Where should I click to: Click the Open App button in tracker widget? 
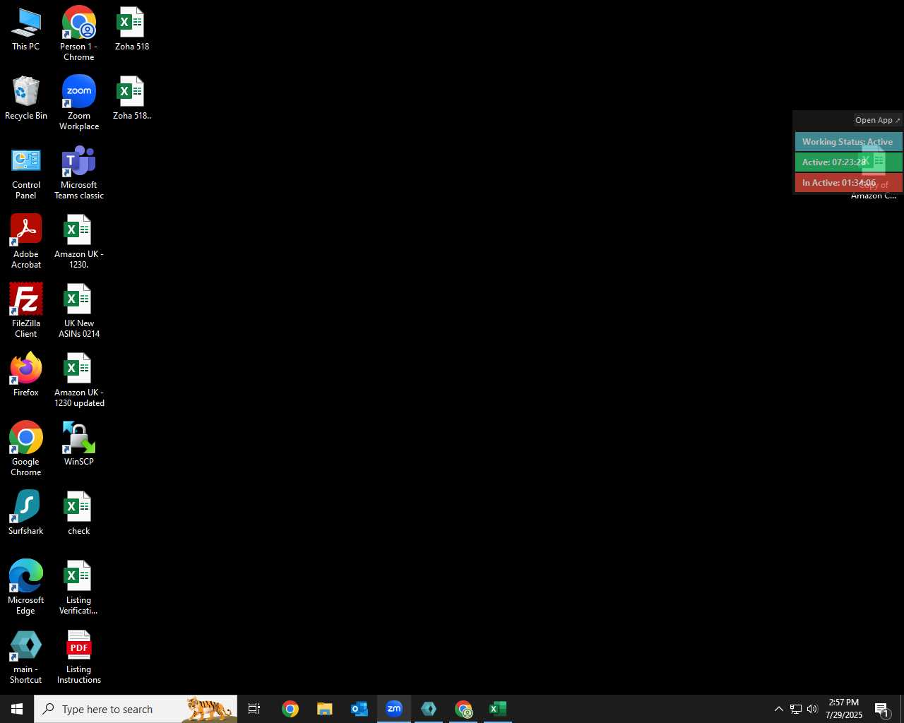point(878,120)
